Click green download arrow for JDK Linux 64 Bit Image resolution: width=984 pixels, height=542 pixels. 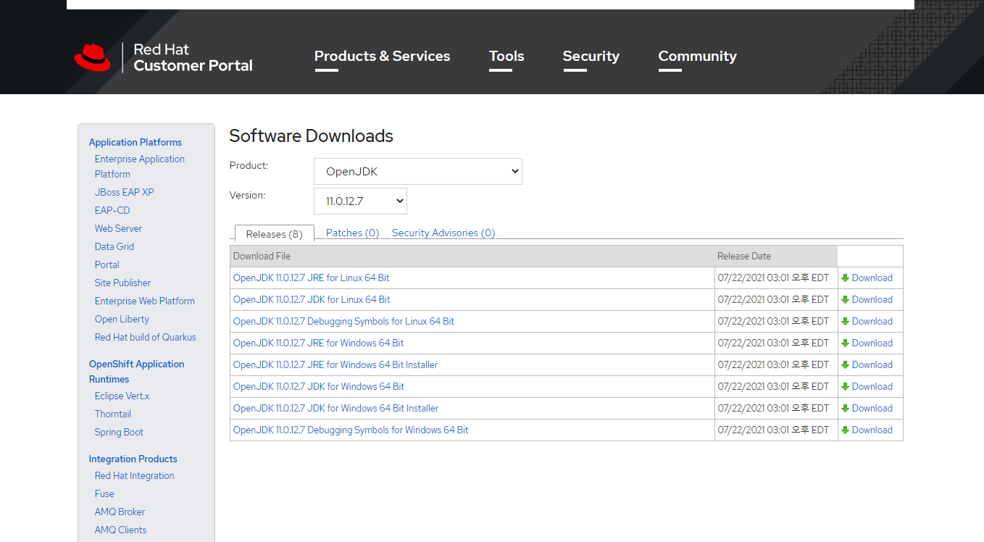(845, 300)
